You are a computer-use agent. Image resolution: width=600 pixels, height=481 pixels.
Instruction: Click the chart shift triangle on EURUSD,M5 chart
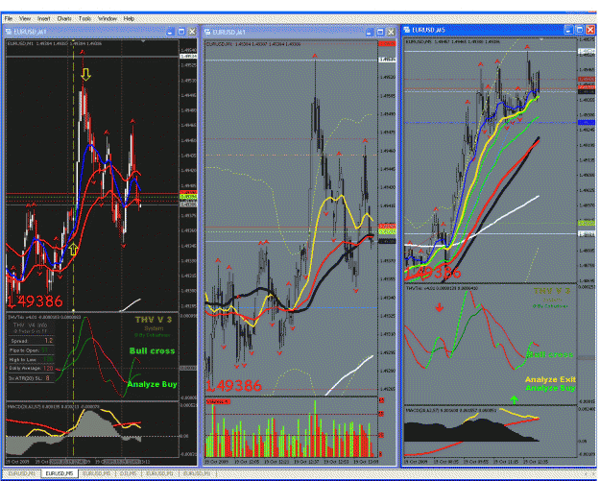pyautogui.click(x=541, y=39)
